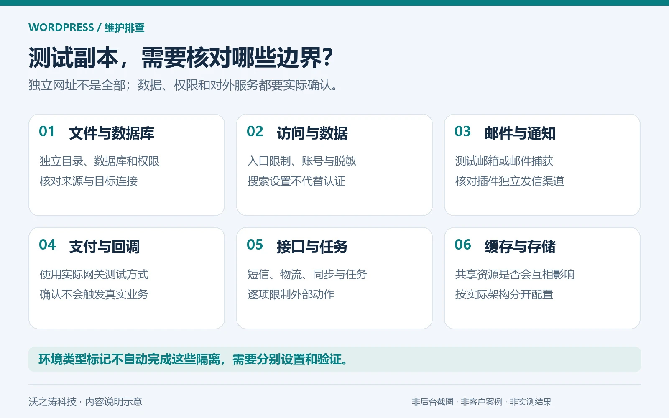
Task: Click the card title "文件与数据库"
Action: coord(112,133)
